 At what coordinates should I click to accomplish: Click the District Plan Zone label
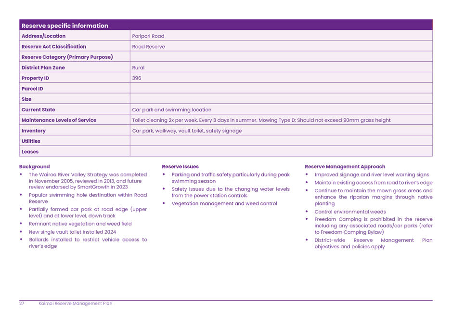click(43, 68)
